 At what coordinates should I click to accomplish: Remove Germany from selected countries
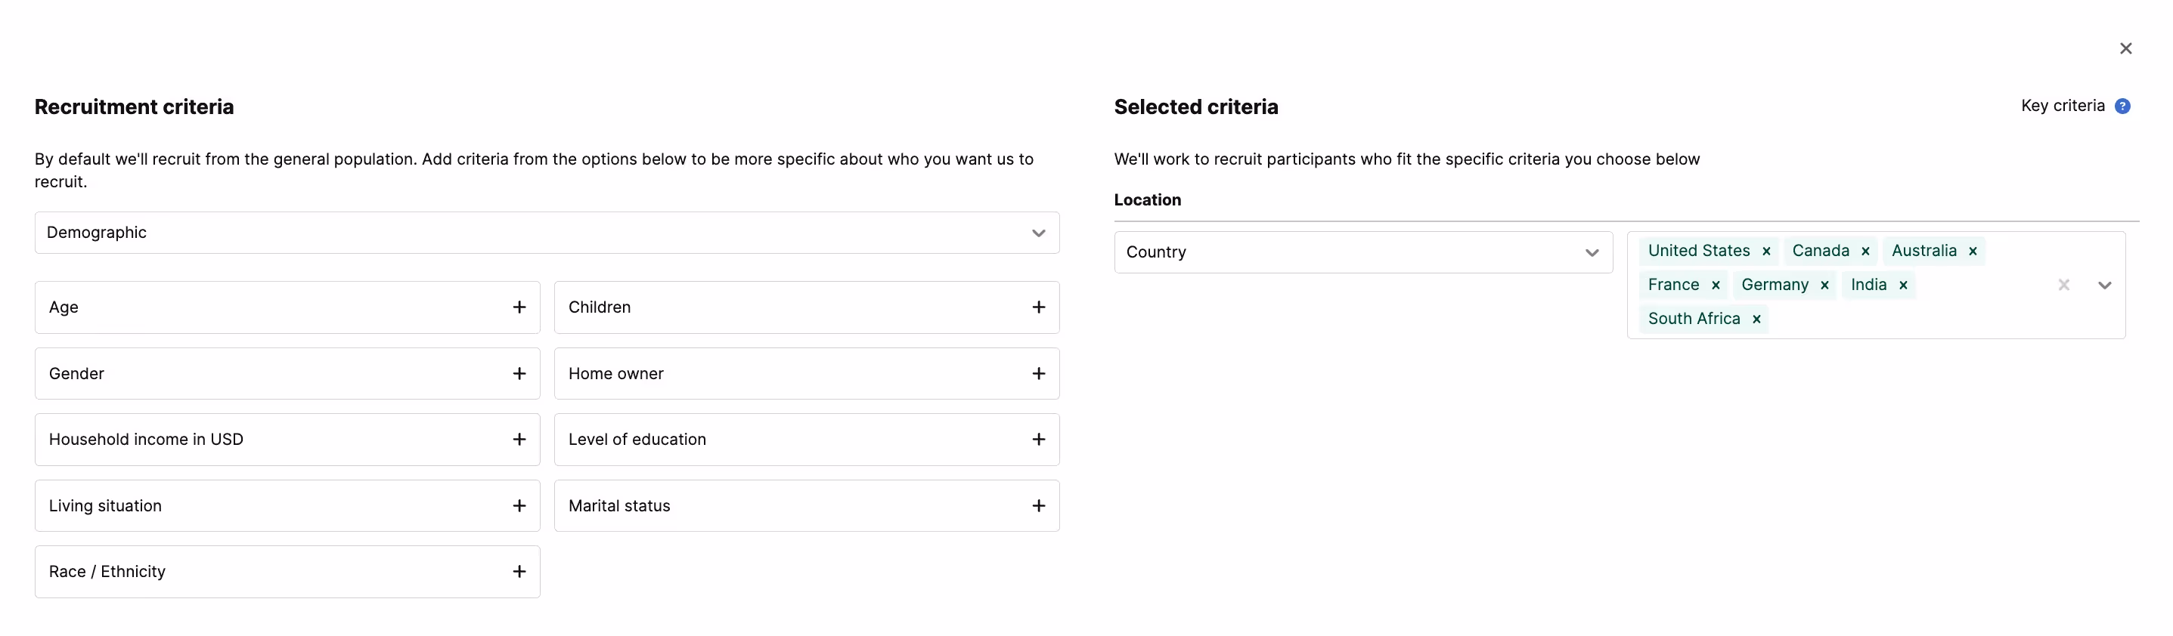1824,286
